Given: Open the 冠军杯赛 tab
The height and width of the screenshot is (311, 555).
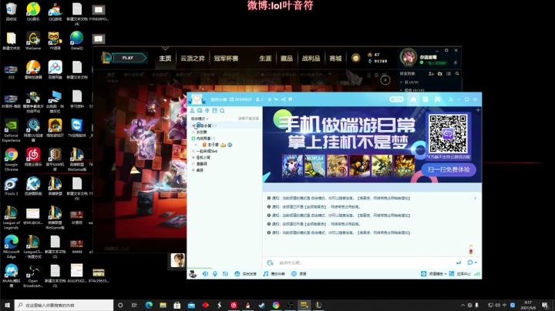Looking at the screenshot, I should [x=226, y=59].
